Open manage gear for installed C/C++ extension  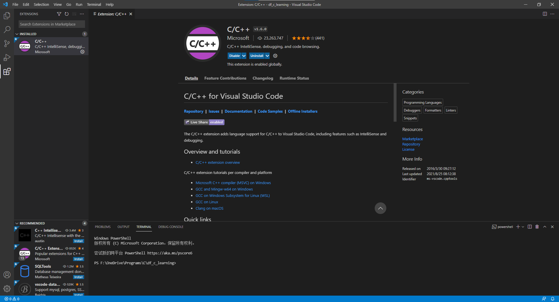click(x=82, y=52)
